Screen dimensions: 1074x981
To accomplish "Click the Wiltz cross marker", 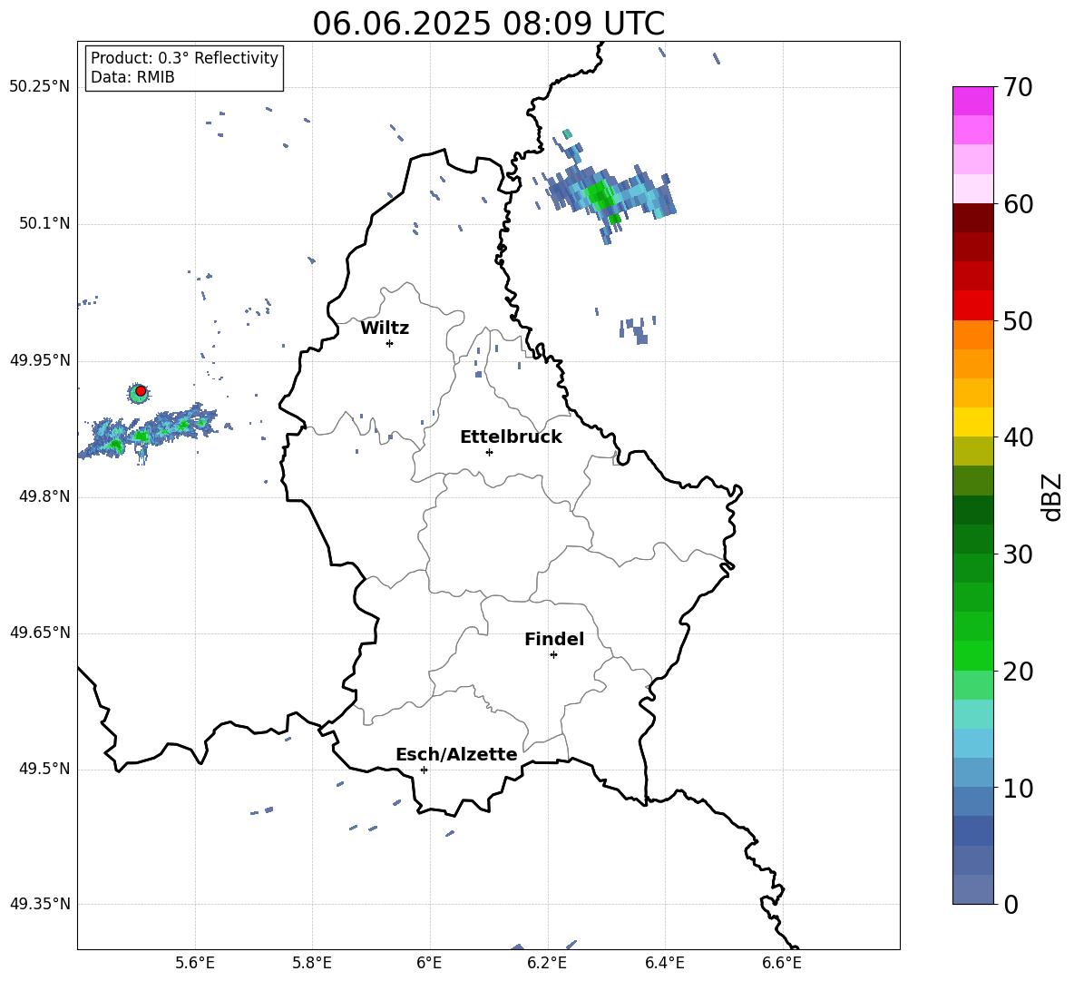I will pos(390,343).
